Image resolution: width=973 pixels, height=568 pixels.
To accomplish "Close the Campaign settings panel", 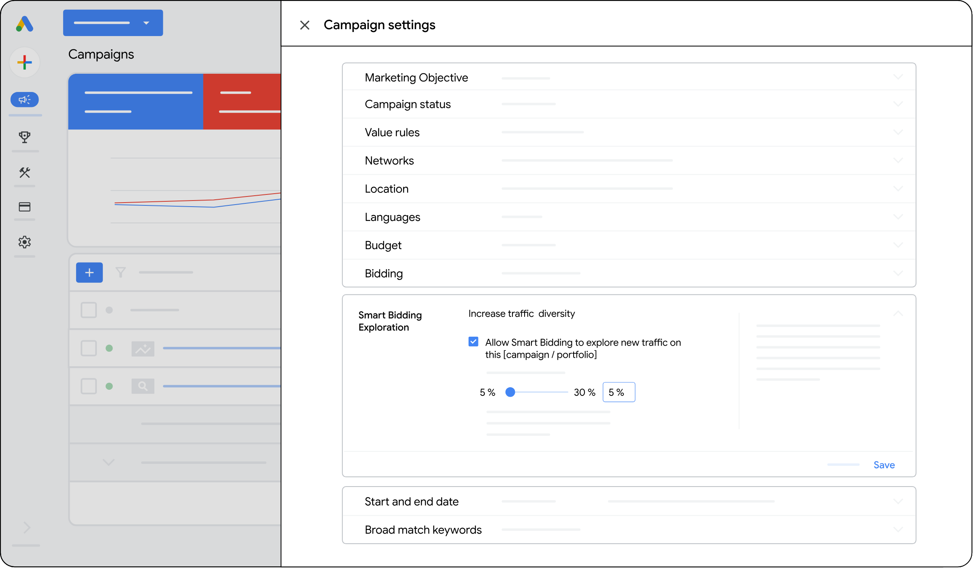I will point(305,25).
